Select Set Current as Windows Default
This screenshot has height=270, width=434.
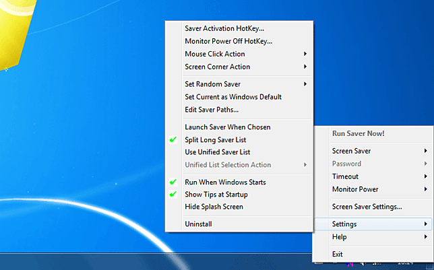[239, 97]
